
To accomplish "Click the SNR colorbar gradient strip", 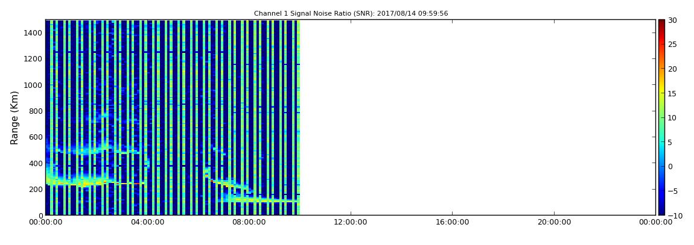I will click(661, 117).
